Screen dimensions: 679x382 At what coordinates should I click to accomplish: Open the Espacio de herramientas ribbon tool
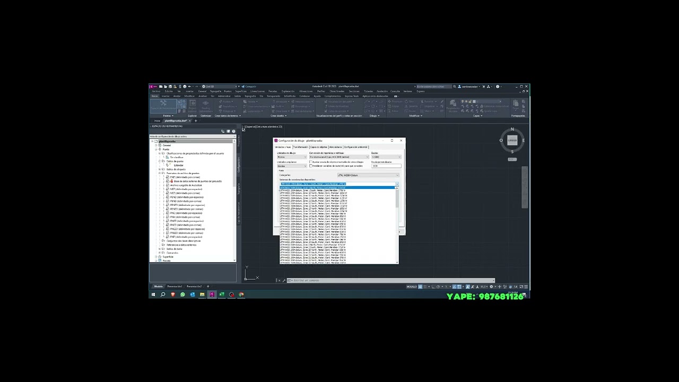pyautogui.click(x=163, y=106)
